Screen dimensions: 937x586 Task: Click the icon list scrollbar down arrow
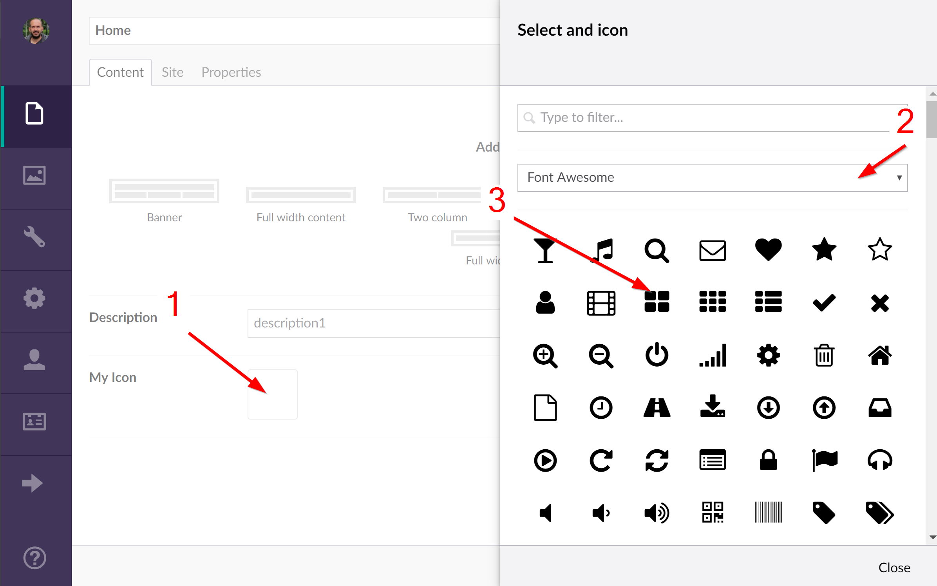(932, 537)
